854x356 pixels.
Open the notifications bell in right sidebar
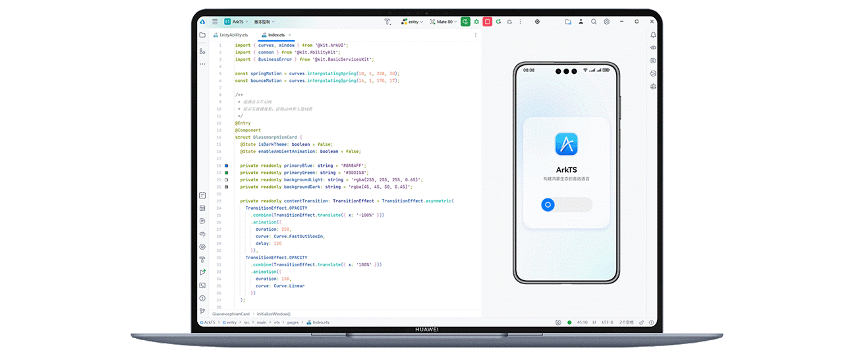[x=653, y=35]
